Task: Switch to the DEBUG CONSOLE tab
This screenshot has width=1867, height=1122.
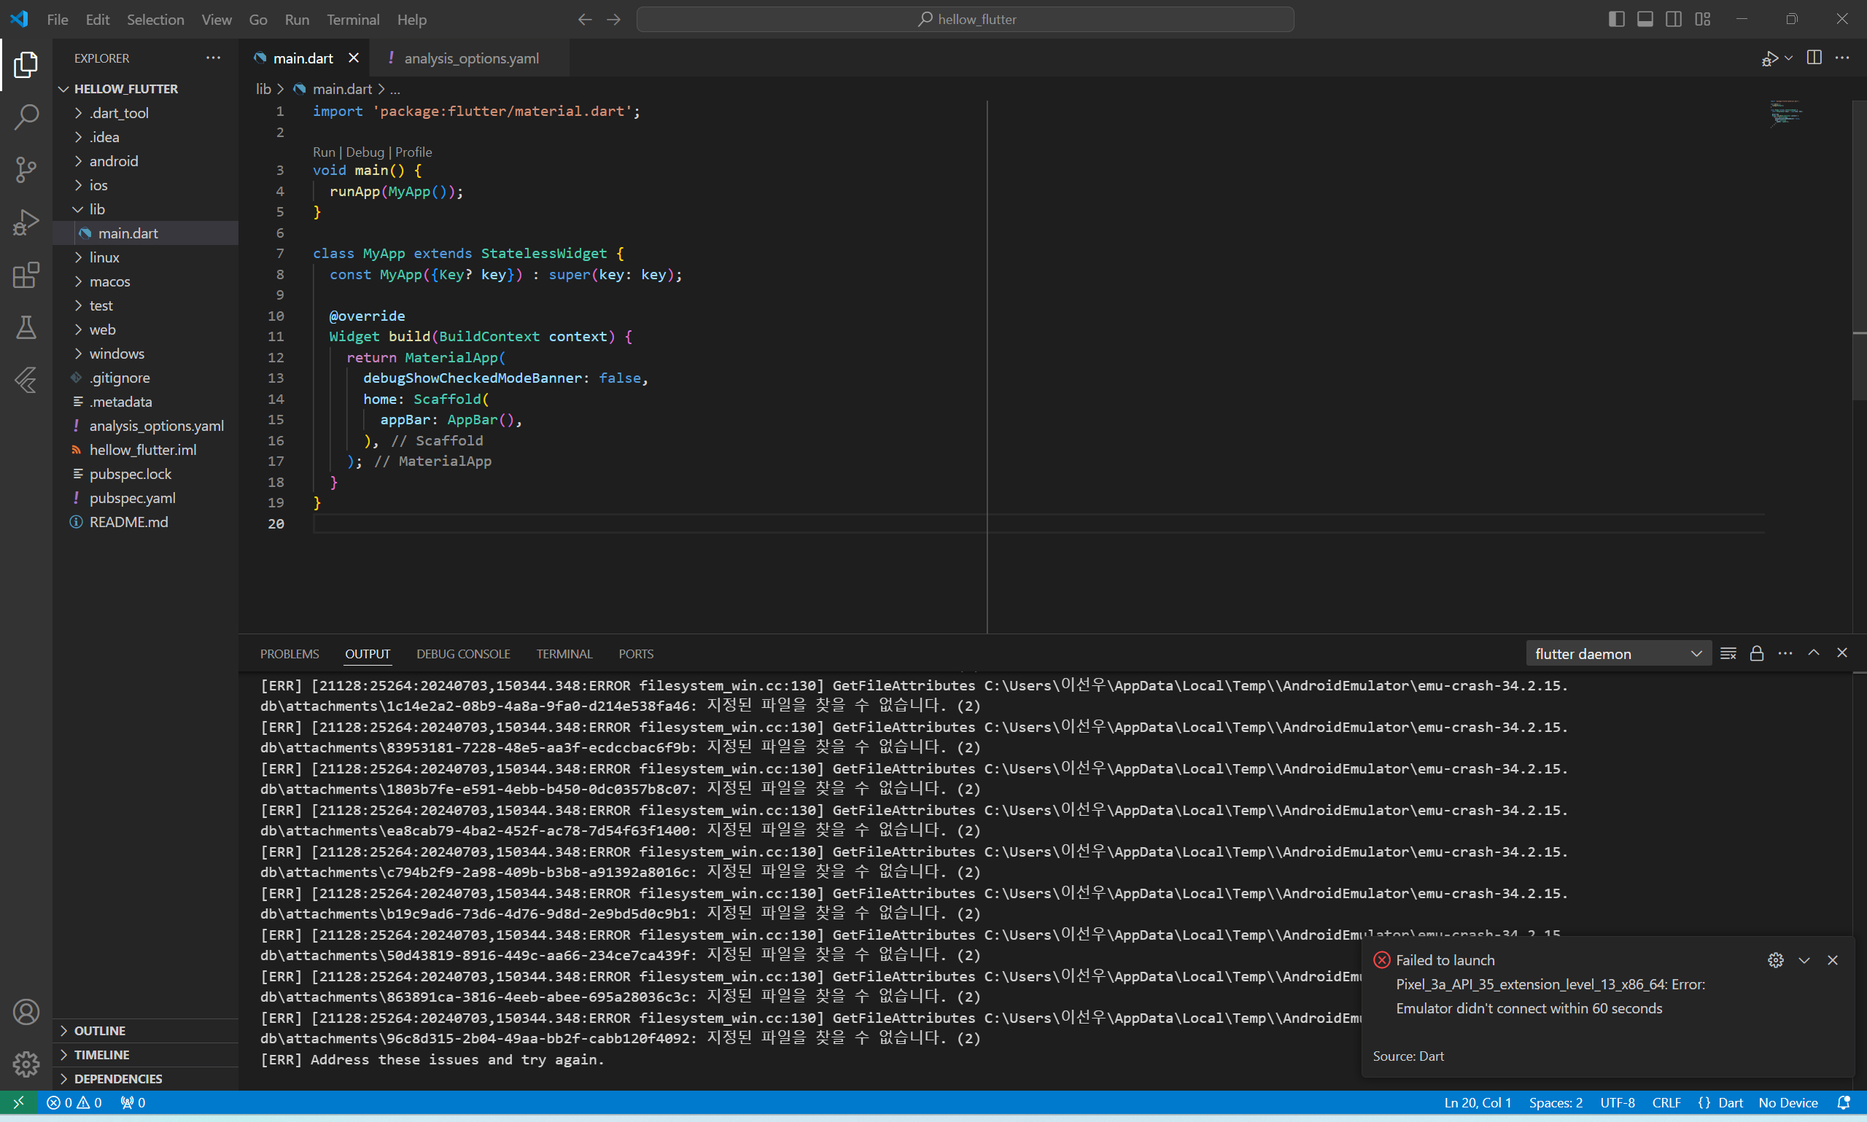Action: point(464,654)
